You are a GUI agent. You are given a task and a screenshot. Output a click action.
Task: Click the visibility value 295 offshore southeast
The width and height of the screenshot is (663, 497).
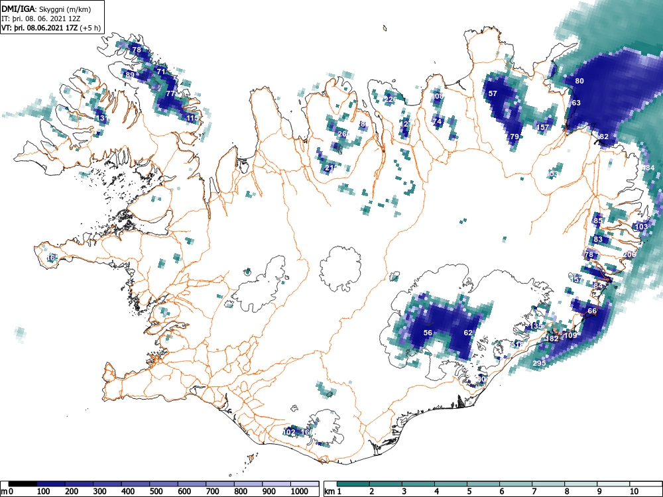point(539,363)
